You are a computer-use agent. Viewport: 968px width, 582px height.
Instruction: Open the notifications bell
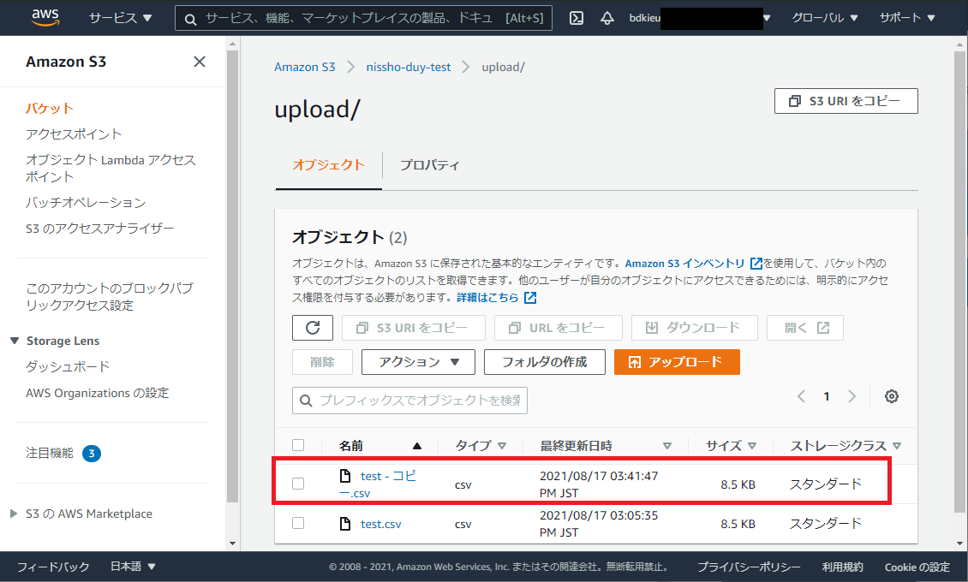click(x=606, y=18)
